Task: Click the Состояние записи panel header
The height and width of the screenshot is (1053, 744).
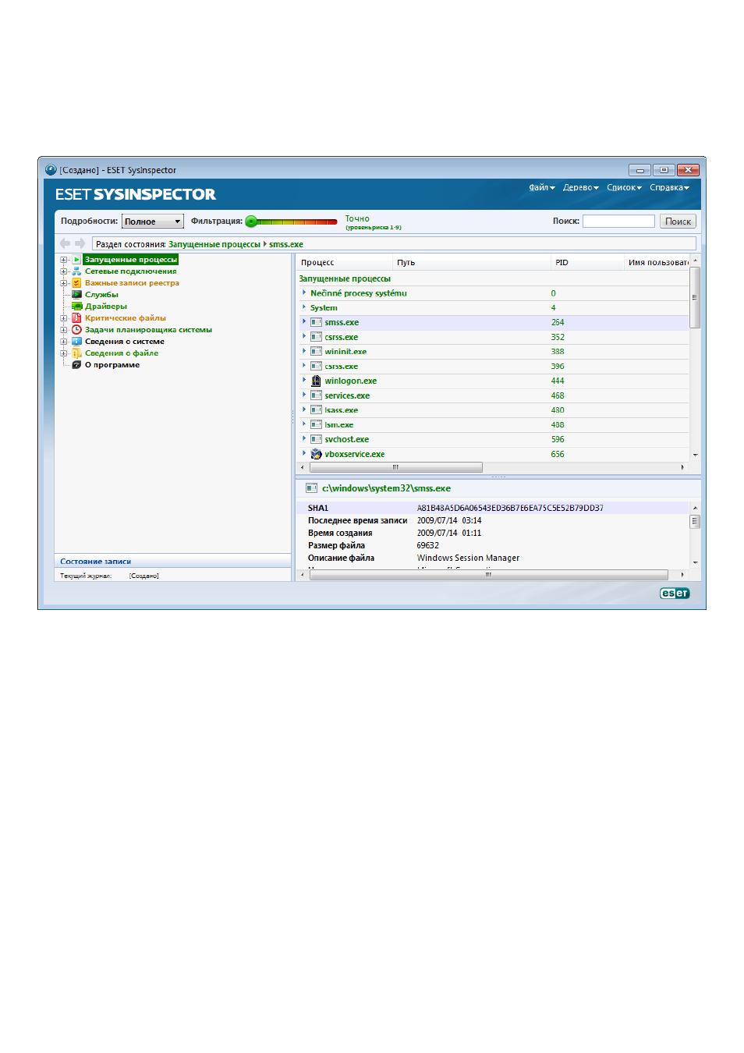Action: click(x=172, y=561)
